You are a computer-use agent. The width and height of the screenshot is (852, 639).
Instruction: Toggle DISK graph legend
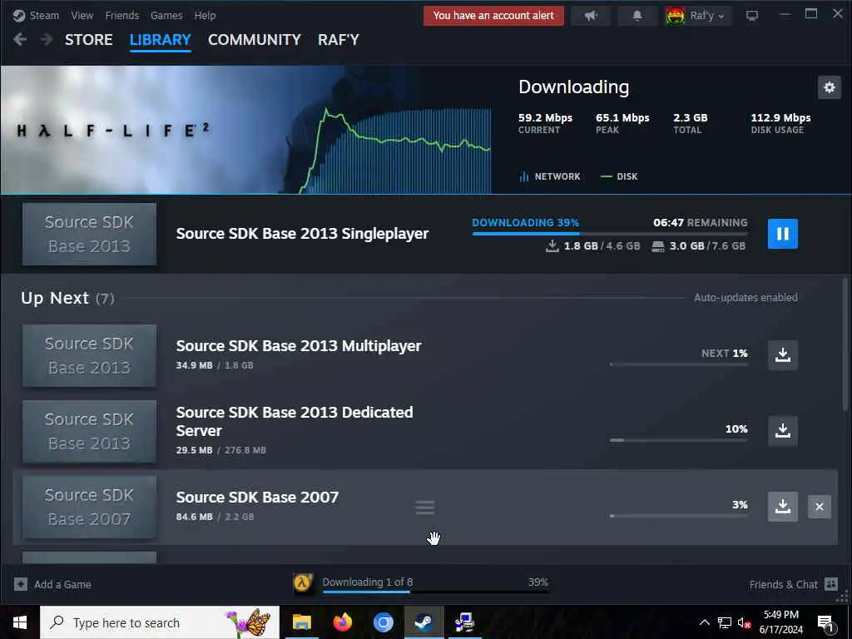click(x=619, y=176)
